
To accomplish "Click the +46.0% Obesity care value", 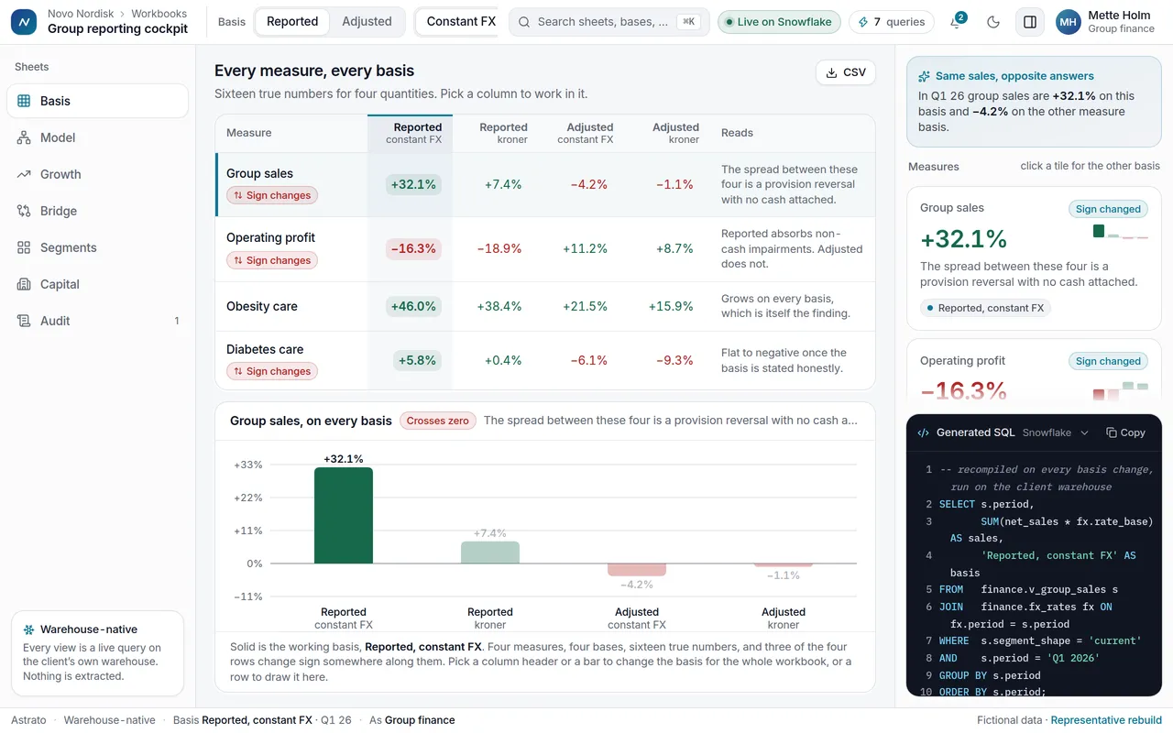I will tap(413, 306).
